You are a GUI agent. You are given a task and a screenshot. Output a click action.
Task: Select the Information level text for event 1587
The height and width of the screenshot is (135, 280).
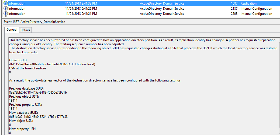tap(17, 3)
